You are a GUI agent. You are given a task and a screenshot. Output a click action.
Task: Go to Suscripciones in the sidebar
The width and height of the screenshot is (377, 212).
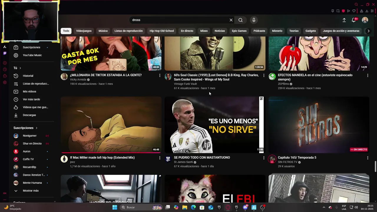pos(32,47)
